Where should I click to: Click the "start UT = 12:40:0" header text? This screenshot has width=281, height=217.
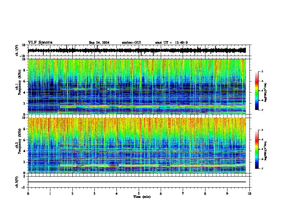click(171, 43)
